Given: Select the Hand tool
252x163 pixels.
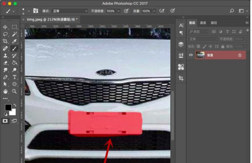Looking at the screenshot, I should [x=5, y=91].
